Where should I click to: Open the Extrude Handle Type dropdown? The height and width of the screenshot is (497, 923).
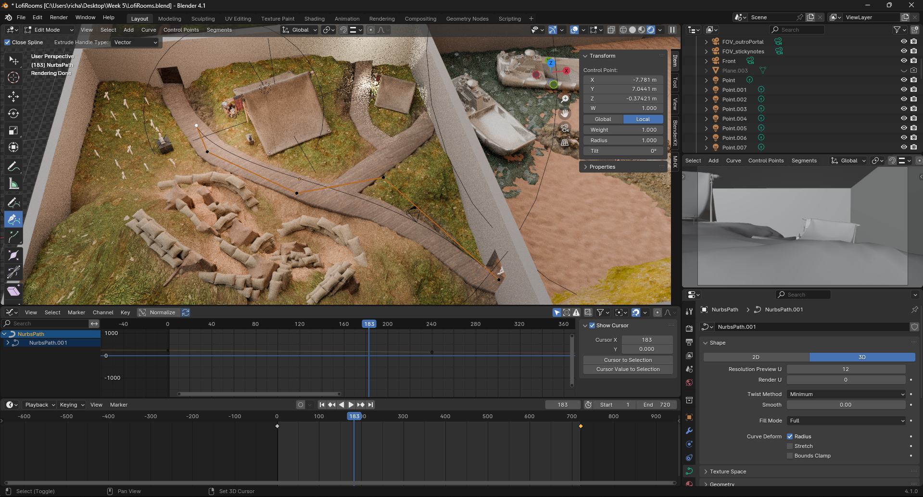[x=136, y=42]
